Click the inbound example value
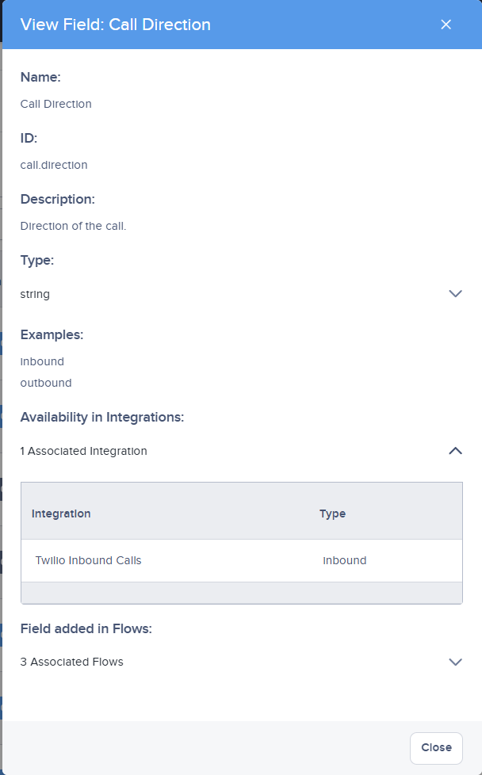Screen dimensions: 482x775 click(42, 361)
